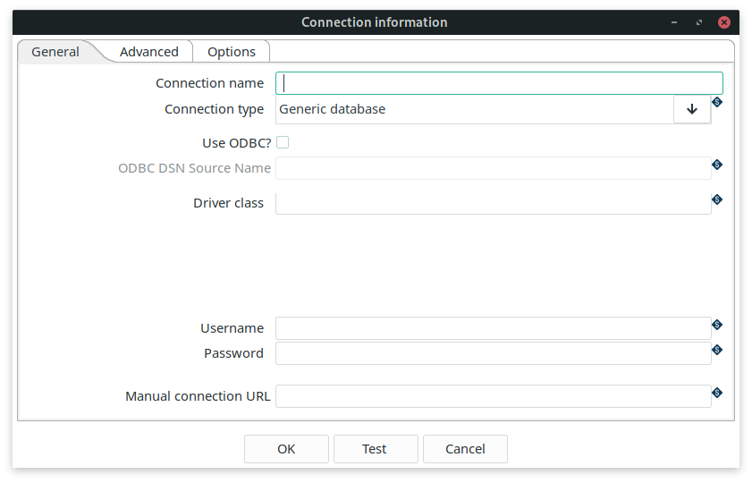Image resolution: width=752 pixels, height=483 pixels.
Task: Expand the Connection type dropdown arrow
Action: coord(691,109)
